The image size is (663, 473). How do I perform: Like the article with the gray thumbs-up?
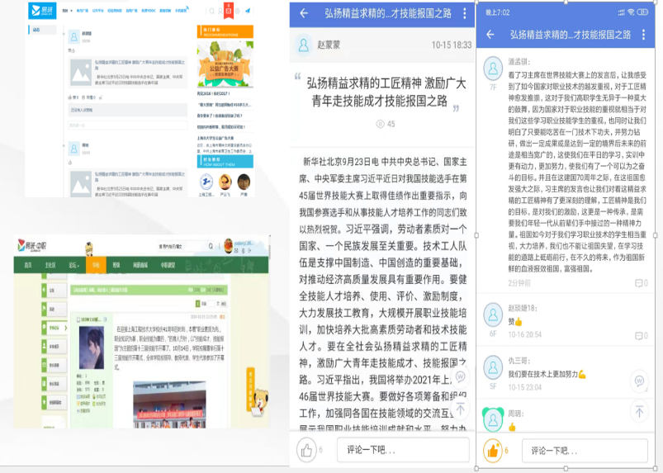[x=307, y=450]
